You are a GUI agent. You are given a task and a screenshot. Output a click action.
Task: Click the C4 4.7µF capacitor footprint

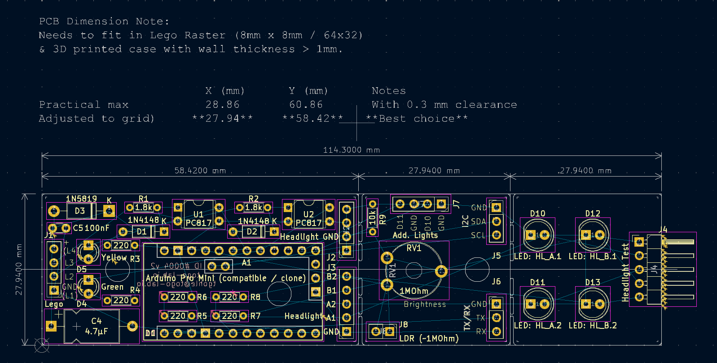coord(92,327)
